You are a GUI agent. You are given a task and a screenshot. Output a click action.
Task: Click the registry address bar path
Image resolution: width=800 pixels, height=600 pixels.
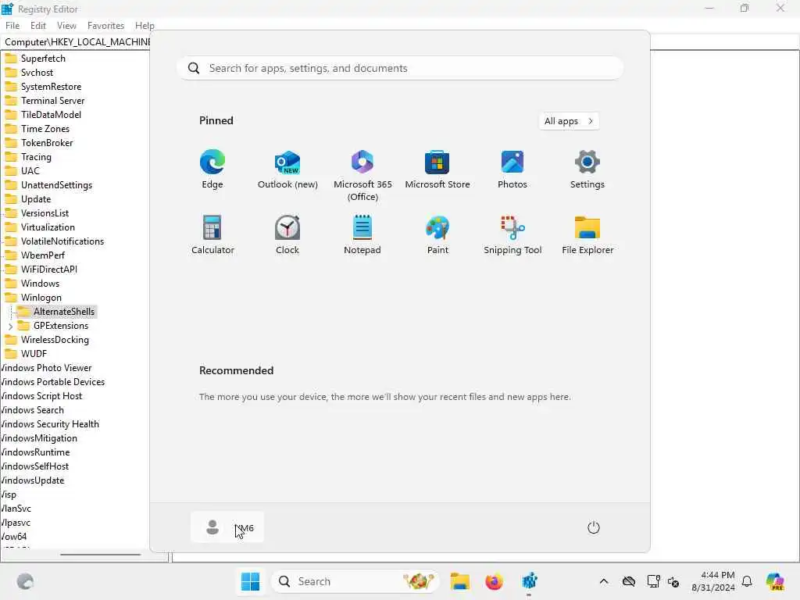tap(77, 42)
